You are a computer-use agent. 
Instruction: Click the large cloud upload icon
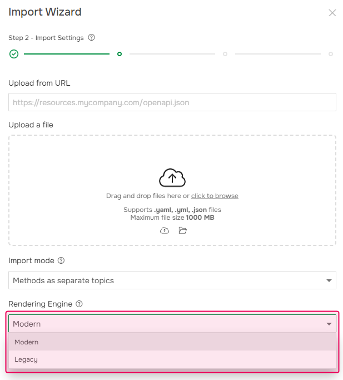coord(172,178)
